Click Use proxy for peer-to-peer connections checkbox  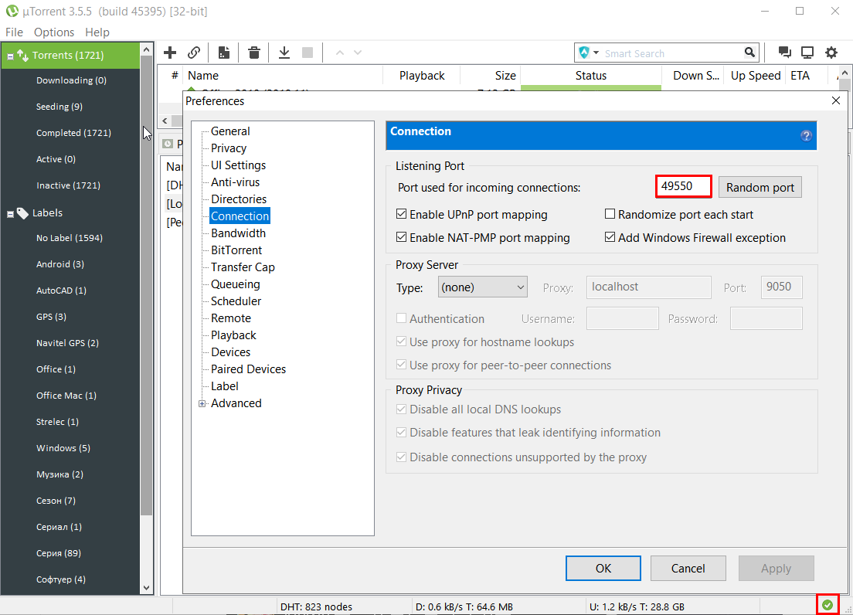pyautogui.click(x=402, y=365)
